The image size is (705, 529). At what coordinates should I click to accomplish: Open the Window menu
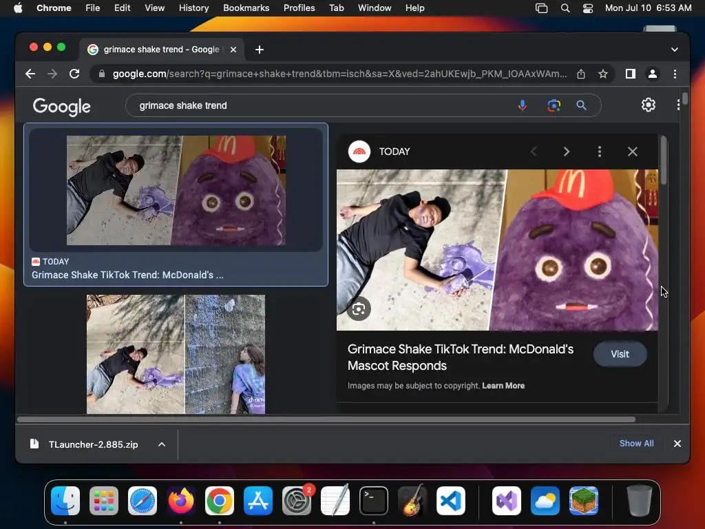pyautogui.click(x=375, y=8)
